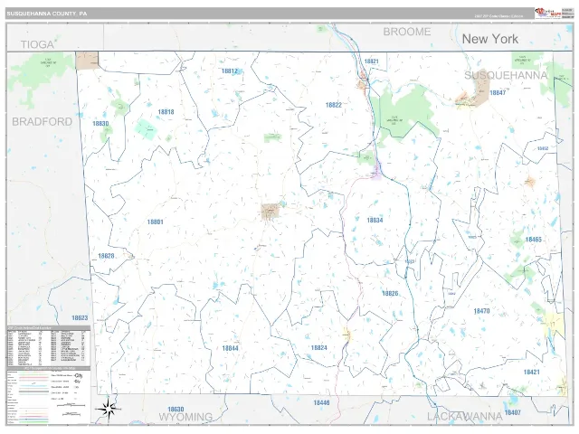
Task: Click the large SUSQUEHANNA county label
Action: point(506,75)
